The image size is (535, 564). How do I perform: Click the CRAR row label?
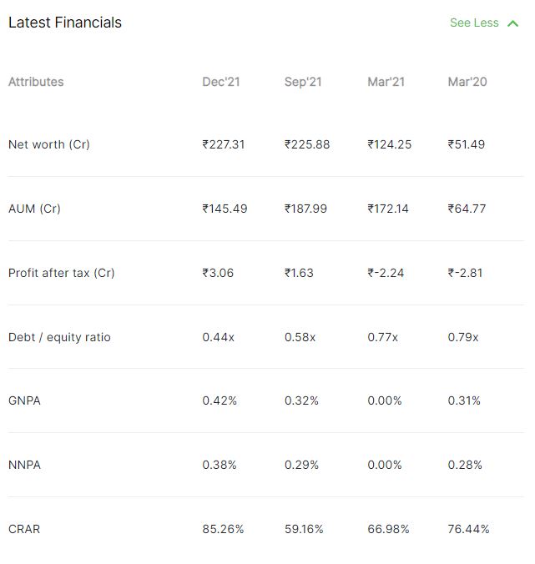(24, 529)
